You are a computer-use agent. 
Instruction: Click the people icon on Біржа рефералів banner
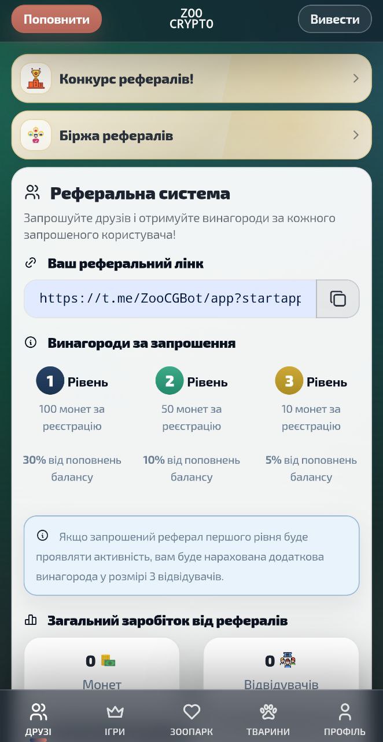coord(35,134)
